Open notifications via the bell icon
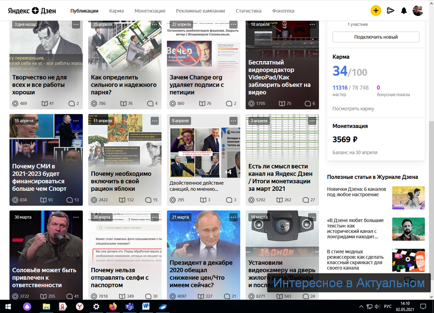434x313 pixels. pyautogui.click(x=404, y=10)
